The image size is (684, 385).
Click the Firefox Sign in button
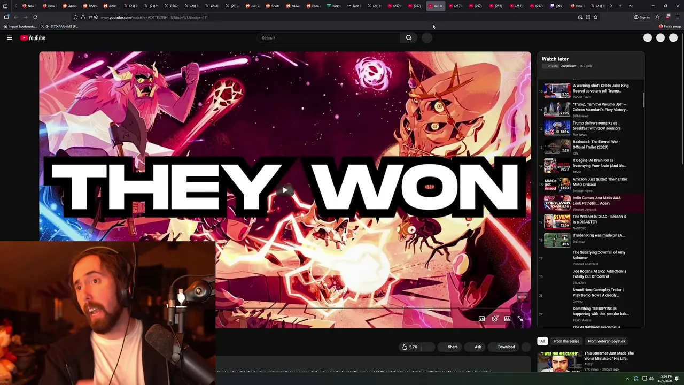click(641, 17)
